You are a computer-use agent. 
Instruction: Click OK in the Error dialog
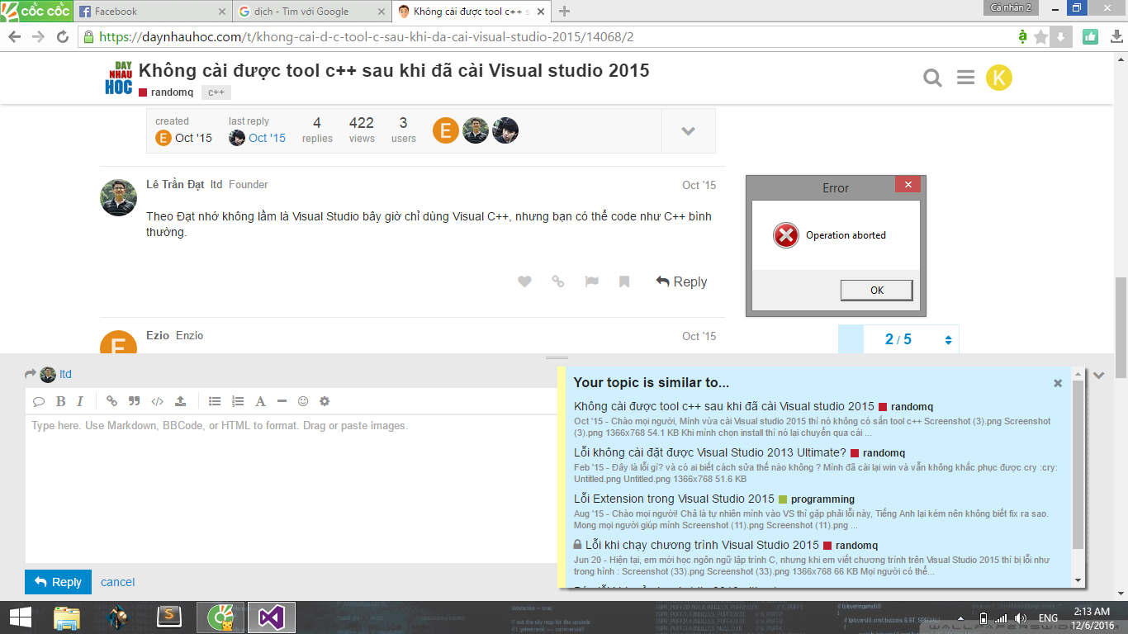click(x=877, y=290)
